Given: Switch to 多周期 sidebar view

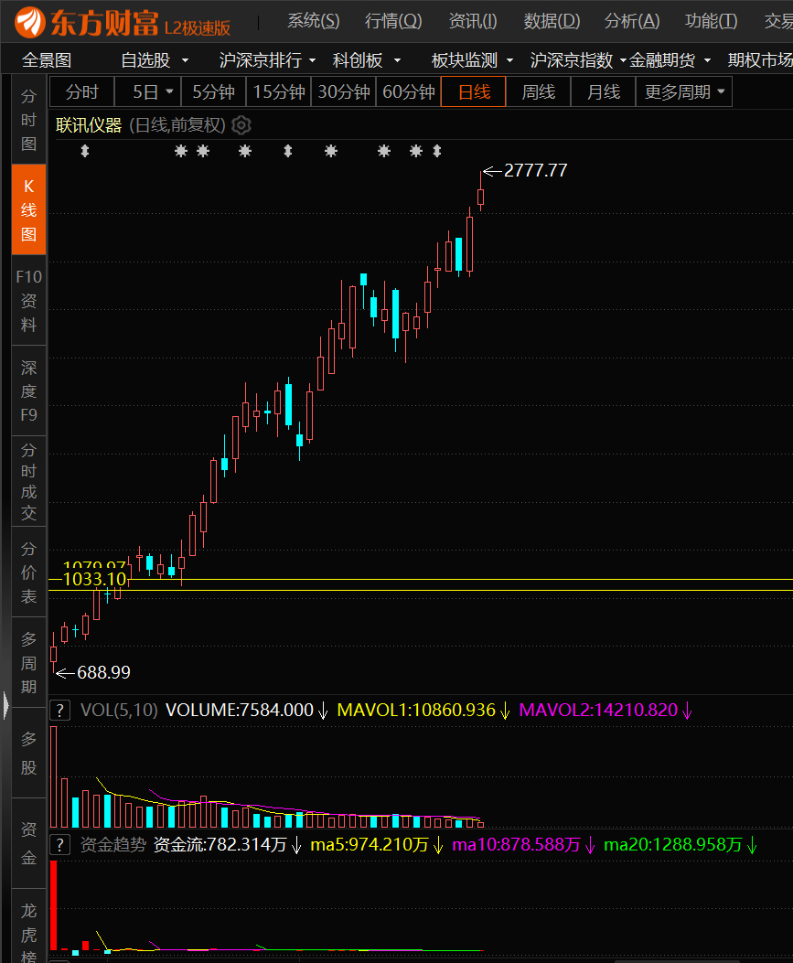Looking at the screenshot, I should coord(29,663).
